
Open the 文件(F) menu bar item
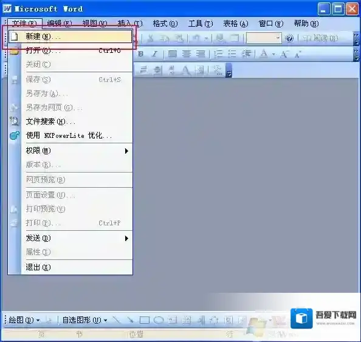tap(25, 23)
